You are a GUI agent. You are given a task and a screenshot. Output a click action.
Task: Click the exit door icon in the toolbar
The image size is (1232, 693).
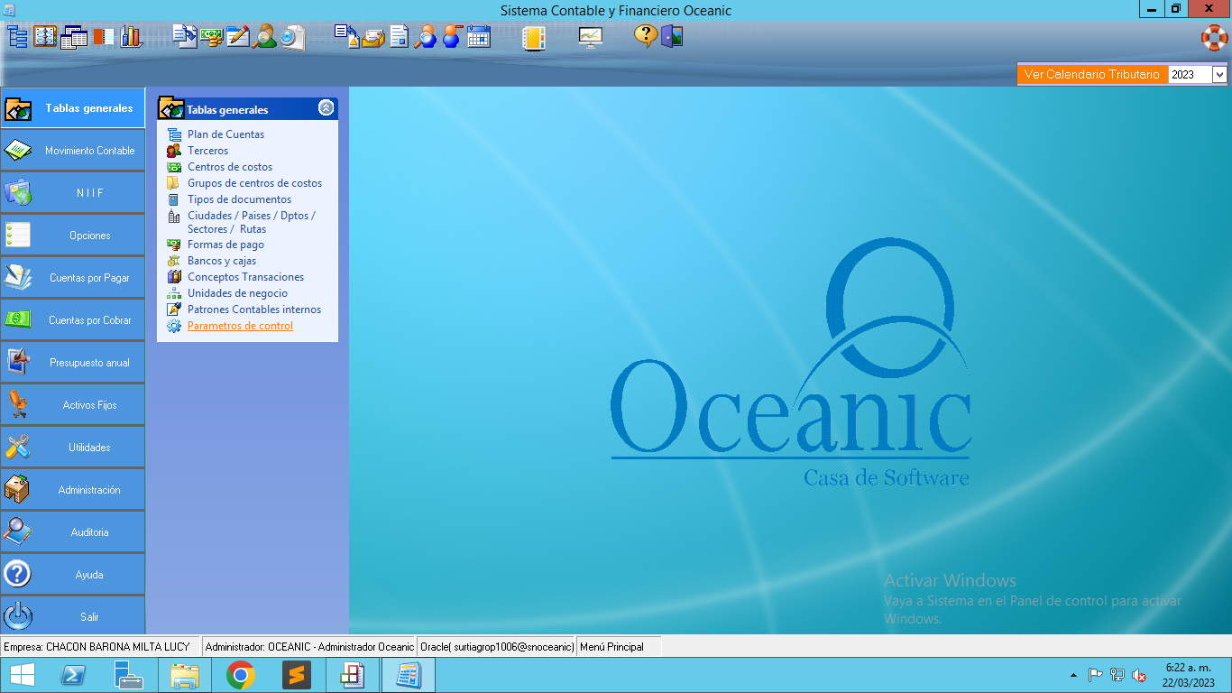click(x=672, y=37)
